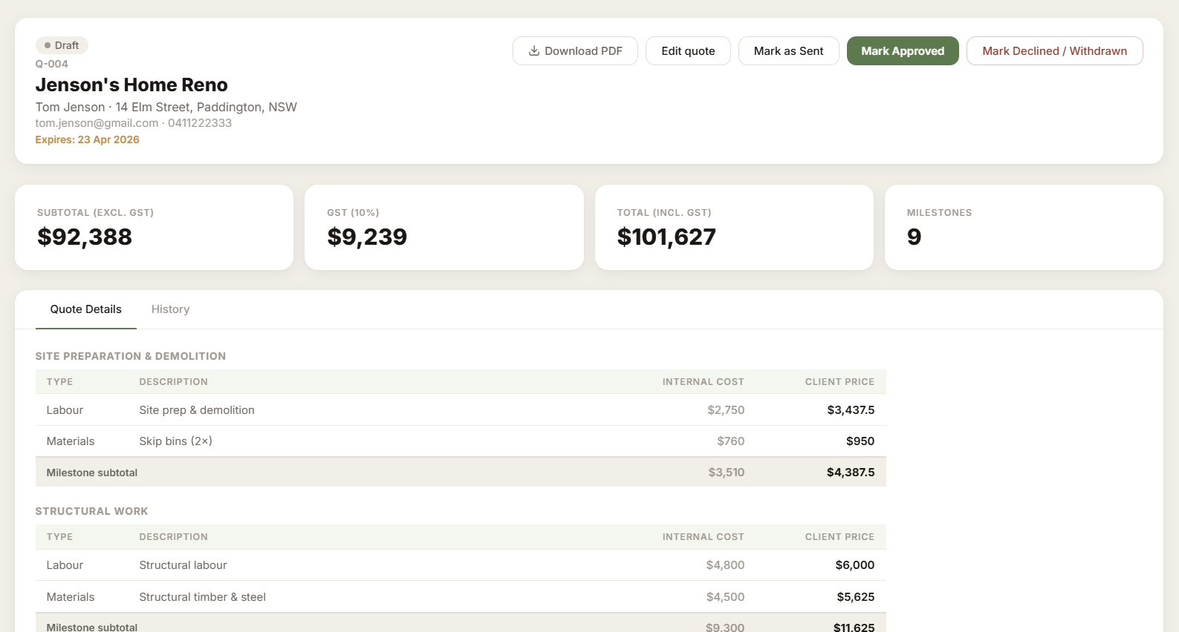This screenshot has height=632, width=1179.
Task: Click the client price $5,625
Action: [x=856, y=597]
